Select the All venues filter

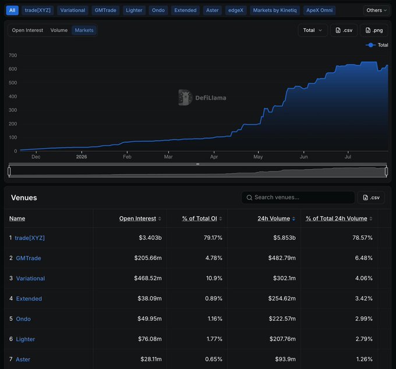tap(12, 10)
